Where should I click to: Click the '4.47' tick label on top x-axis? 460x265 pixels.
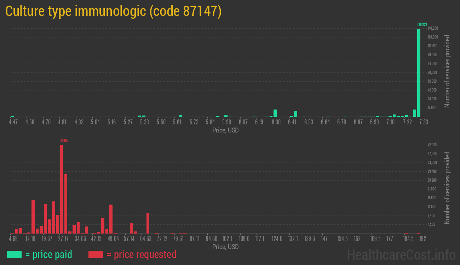13,122
